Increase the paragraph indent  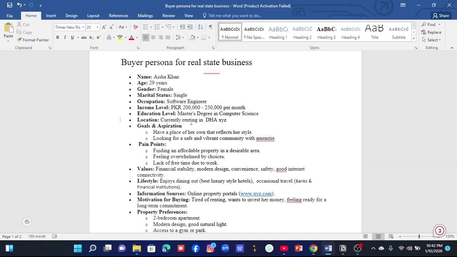[190, 27]
